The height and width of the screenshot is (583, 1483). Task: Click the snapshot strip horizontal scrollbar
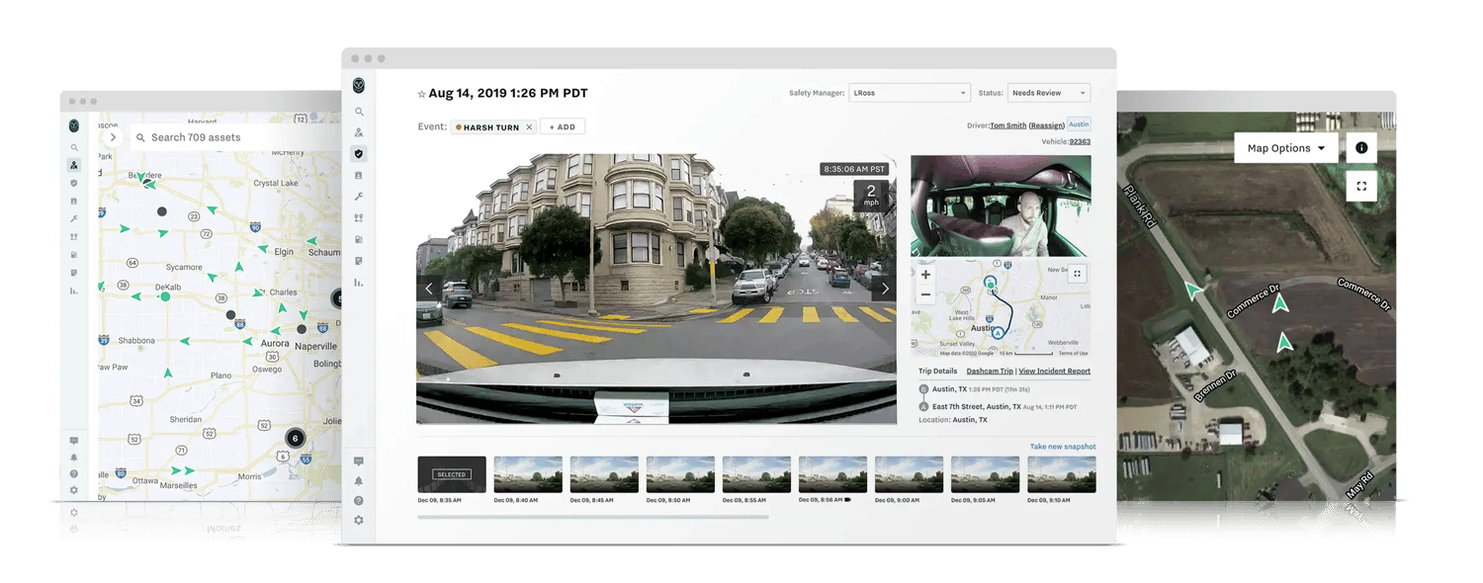(x=593, y=517)
